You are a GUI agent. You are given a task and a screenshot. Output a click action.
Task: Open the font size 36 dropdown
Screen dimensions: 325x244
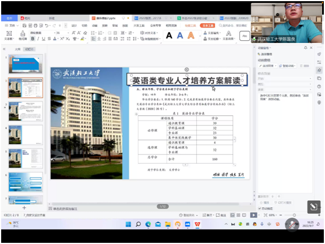[x=68, y=33]
